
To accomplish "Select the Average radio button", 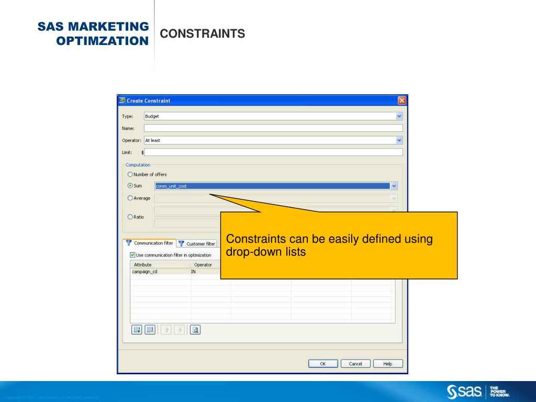I will click(x=130, y=198).
